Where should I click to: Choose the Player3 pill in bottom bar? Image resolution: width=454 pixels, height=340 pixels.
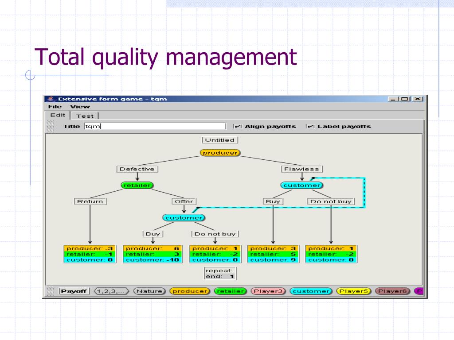click(x=269, y=291)
